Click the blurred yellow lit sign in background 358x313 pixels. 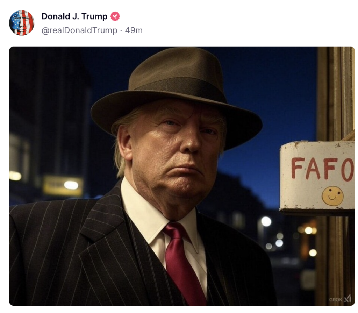tap(64, 186)
